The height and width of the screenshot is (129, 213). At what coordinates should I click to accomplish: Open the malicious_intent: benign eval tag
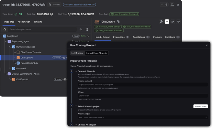tap(107, 27)
